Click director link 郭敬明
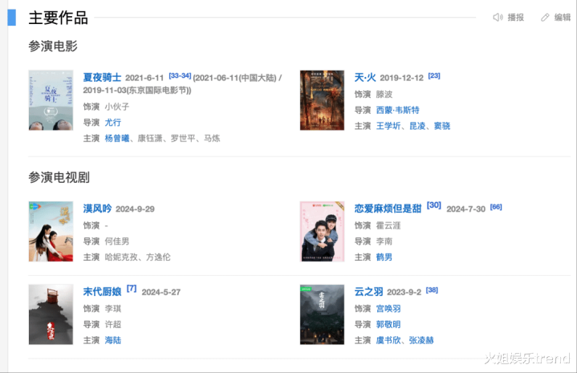The height and width of the screenshot is (373, 577). pos(388,324)
